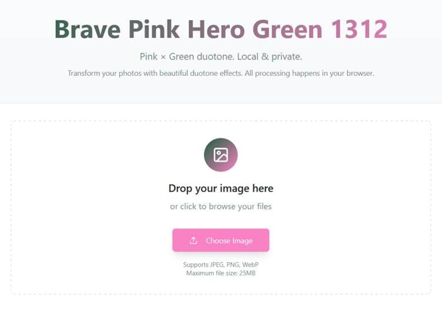Click the "Maximum file size: 25MB" note

click(221, 273)
